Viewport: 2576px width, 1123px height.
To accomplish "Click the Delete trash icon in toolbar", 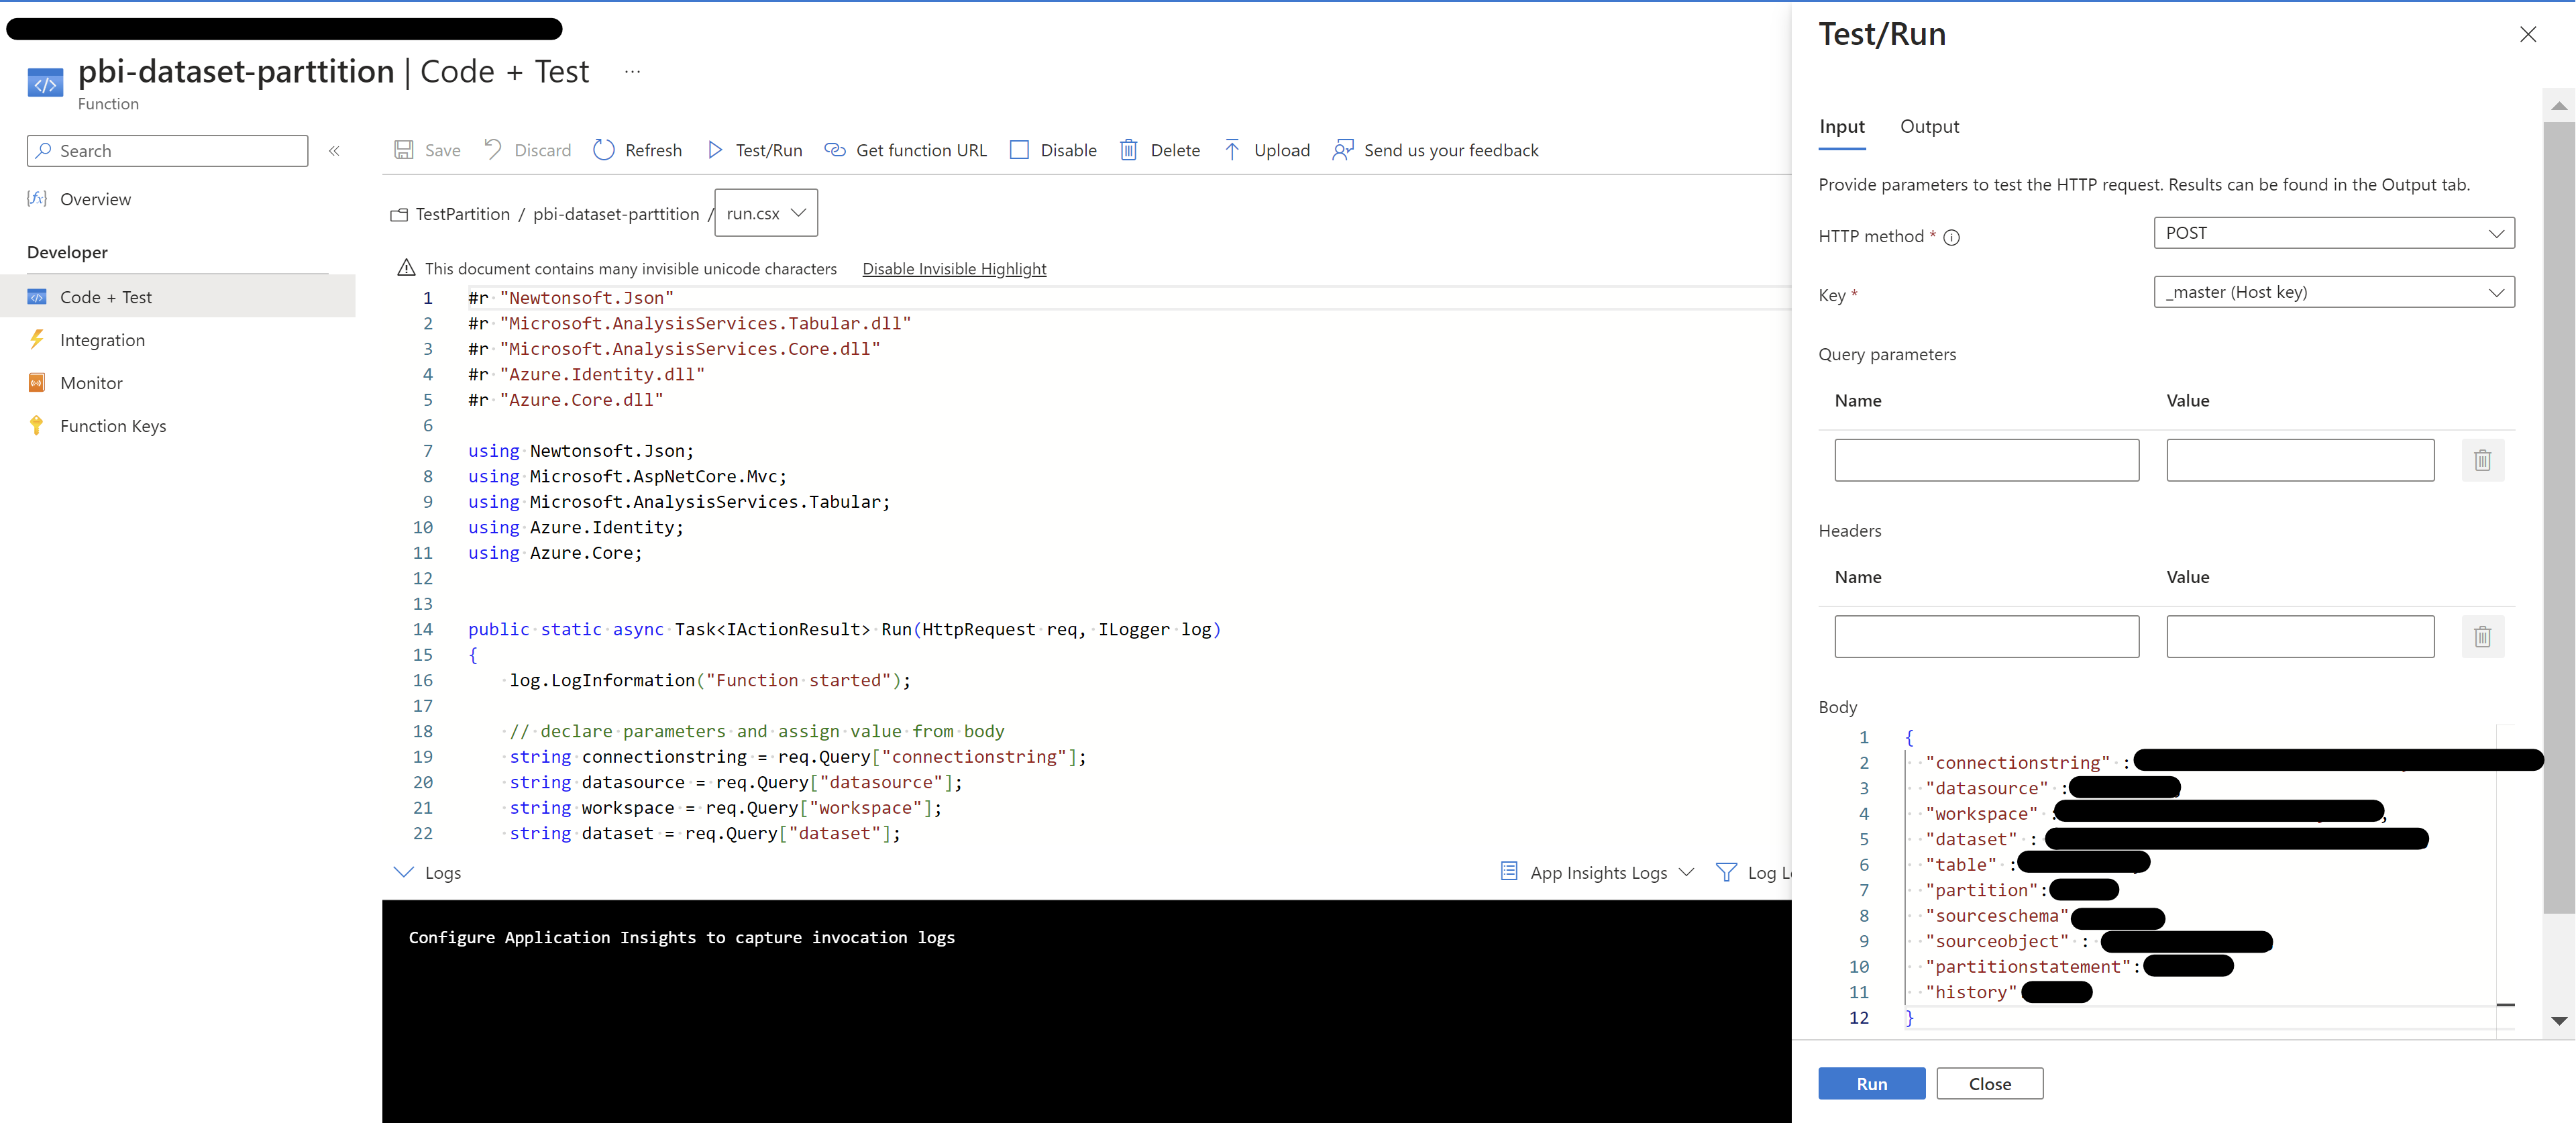I will tap(1129, 150).
